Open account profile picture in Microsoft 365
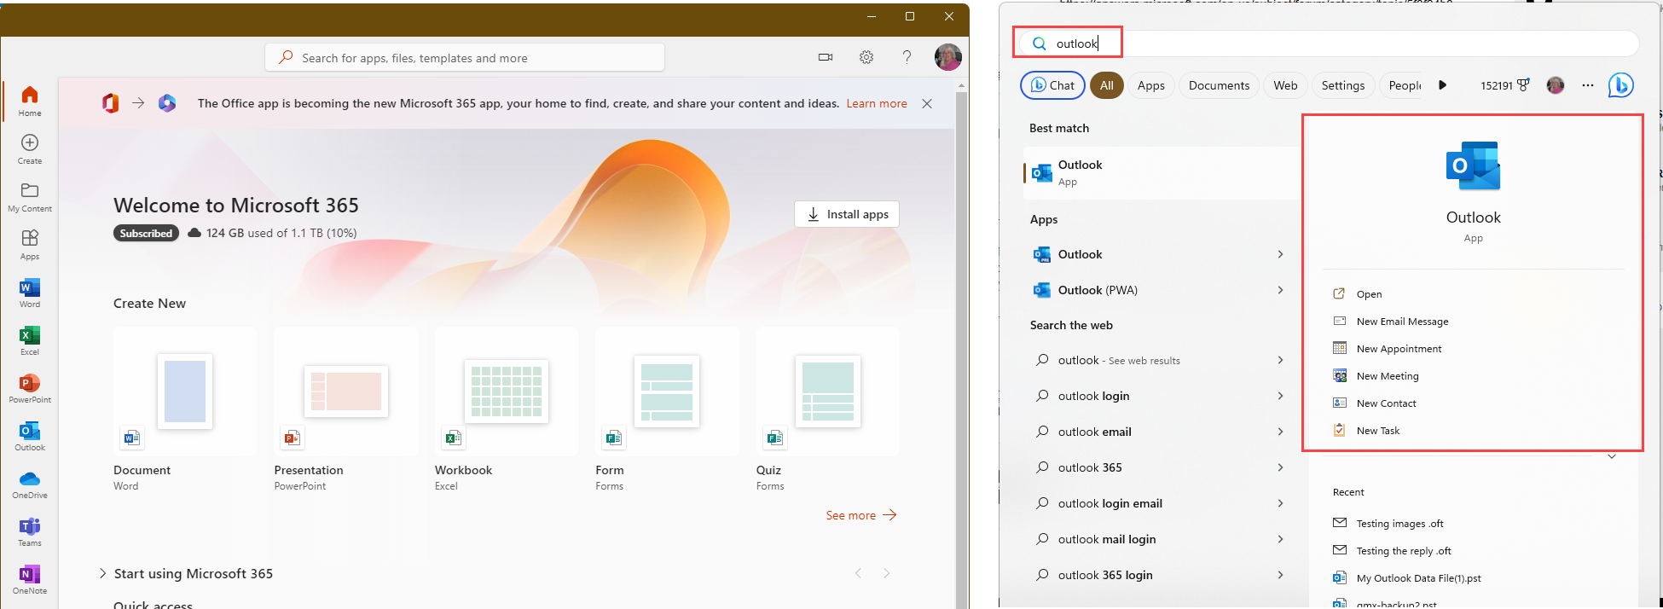 [948, 57]
